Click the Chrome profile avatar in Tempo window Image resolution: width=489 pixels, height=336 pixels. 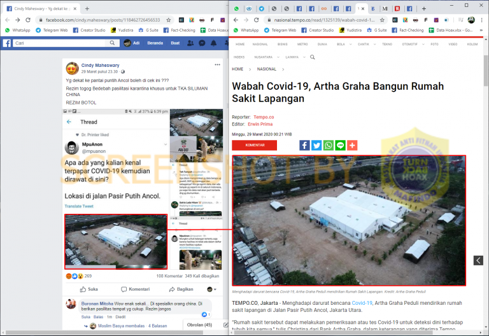pyautogui.click(x=471, y=20)
